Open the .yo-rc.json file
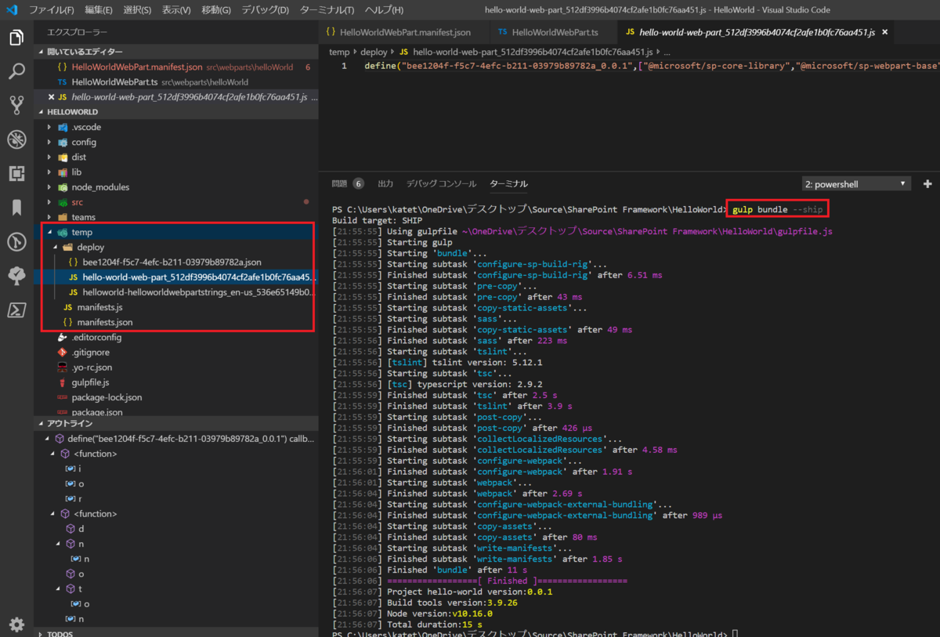The width and height of the screenshot is (940, 637). 176,367
